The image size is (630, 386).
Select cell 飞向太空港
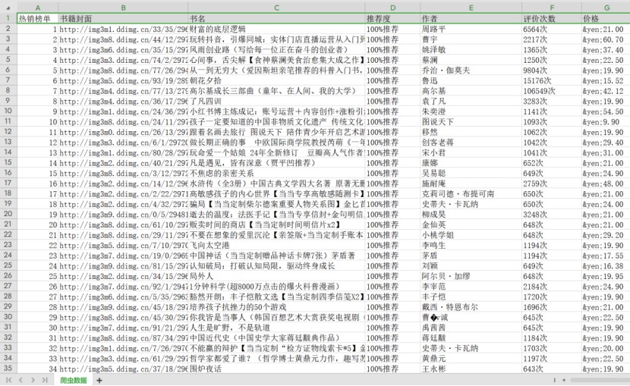(x=276, y=245)
